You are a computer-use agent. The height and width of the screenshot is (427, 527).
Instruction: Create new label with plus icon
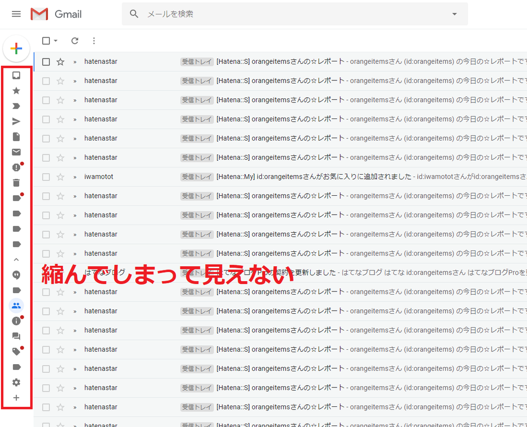tap(16, 398)
